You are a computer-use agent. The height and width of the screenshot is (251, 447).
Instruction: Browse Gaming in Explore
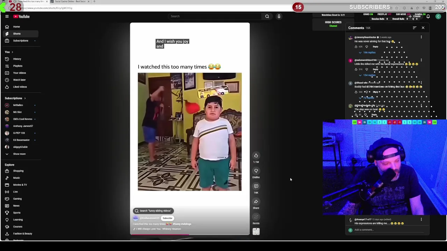coord(20,199)
